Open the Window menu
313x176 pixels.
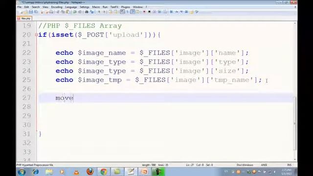(x=138, y=7)
